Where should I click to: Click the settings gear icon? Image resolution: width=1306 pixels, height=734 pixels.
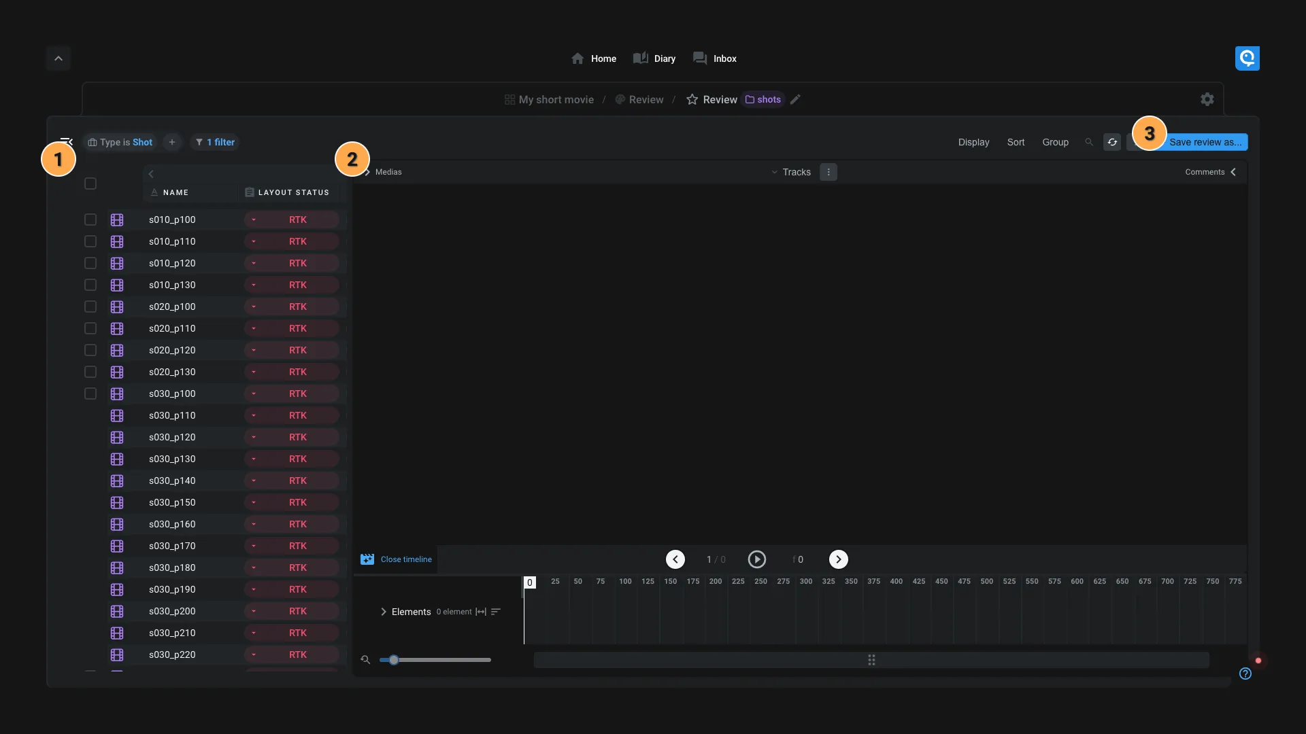click(x=1207, y=99)
